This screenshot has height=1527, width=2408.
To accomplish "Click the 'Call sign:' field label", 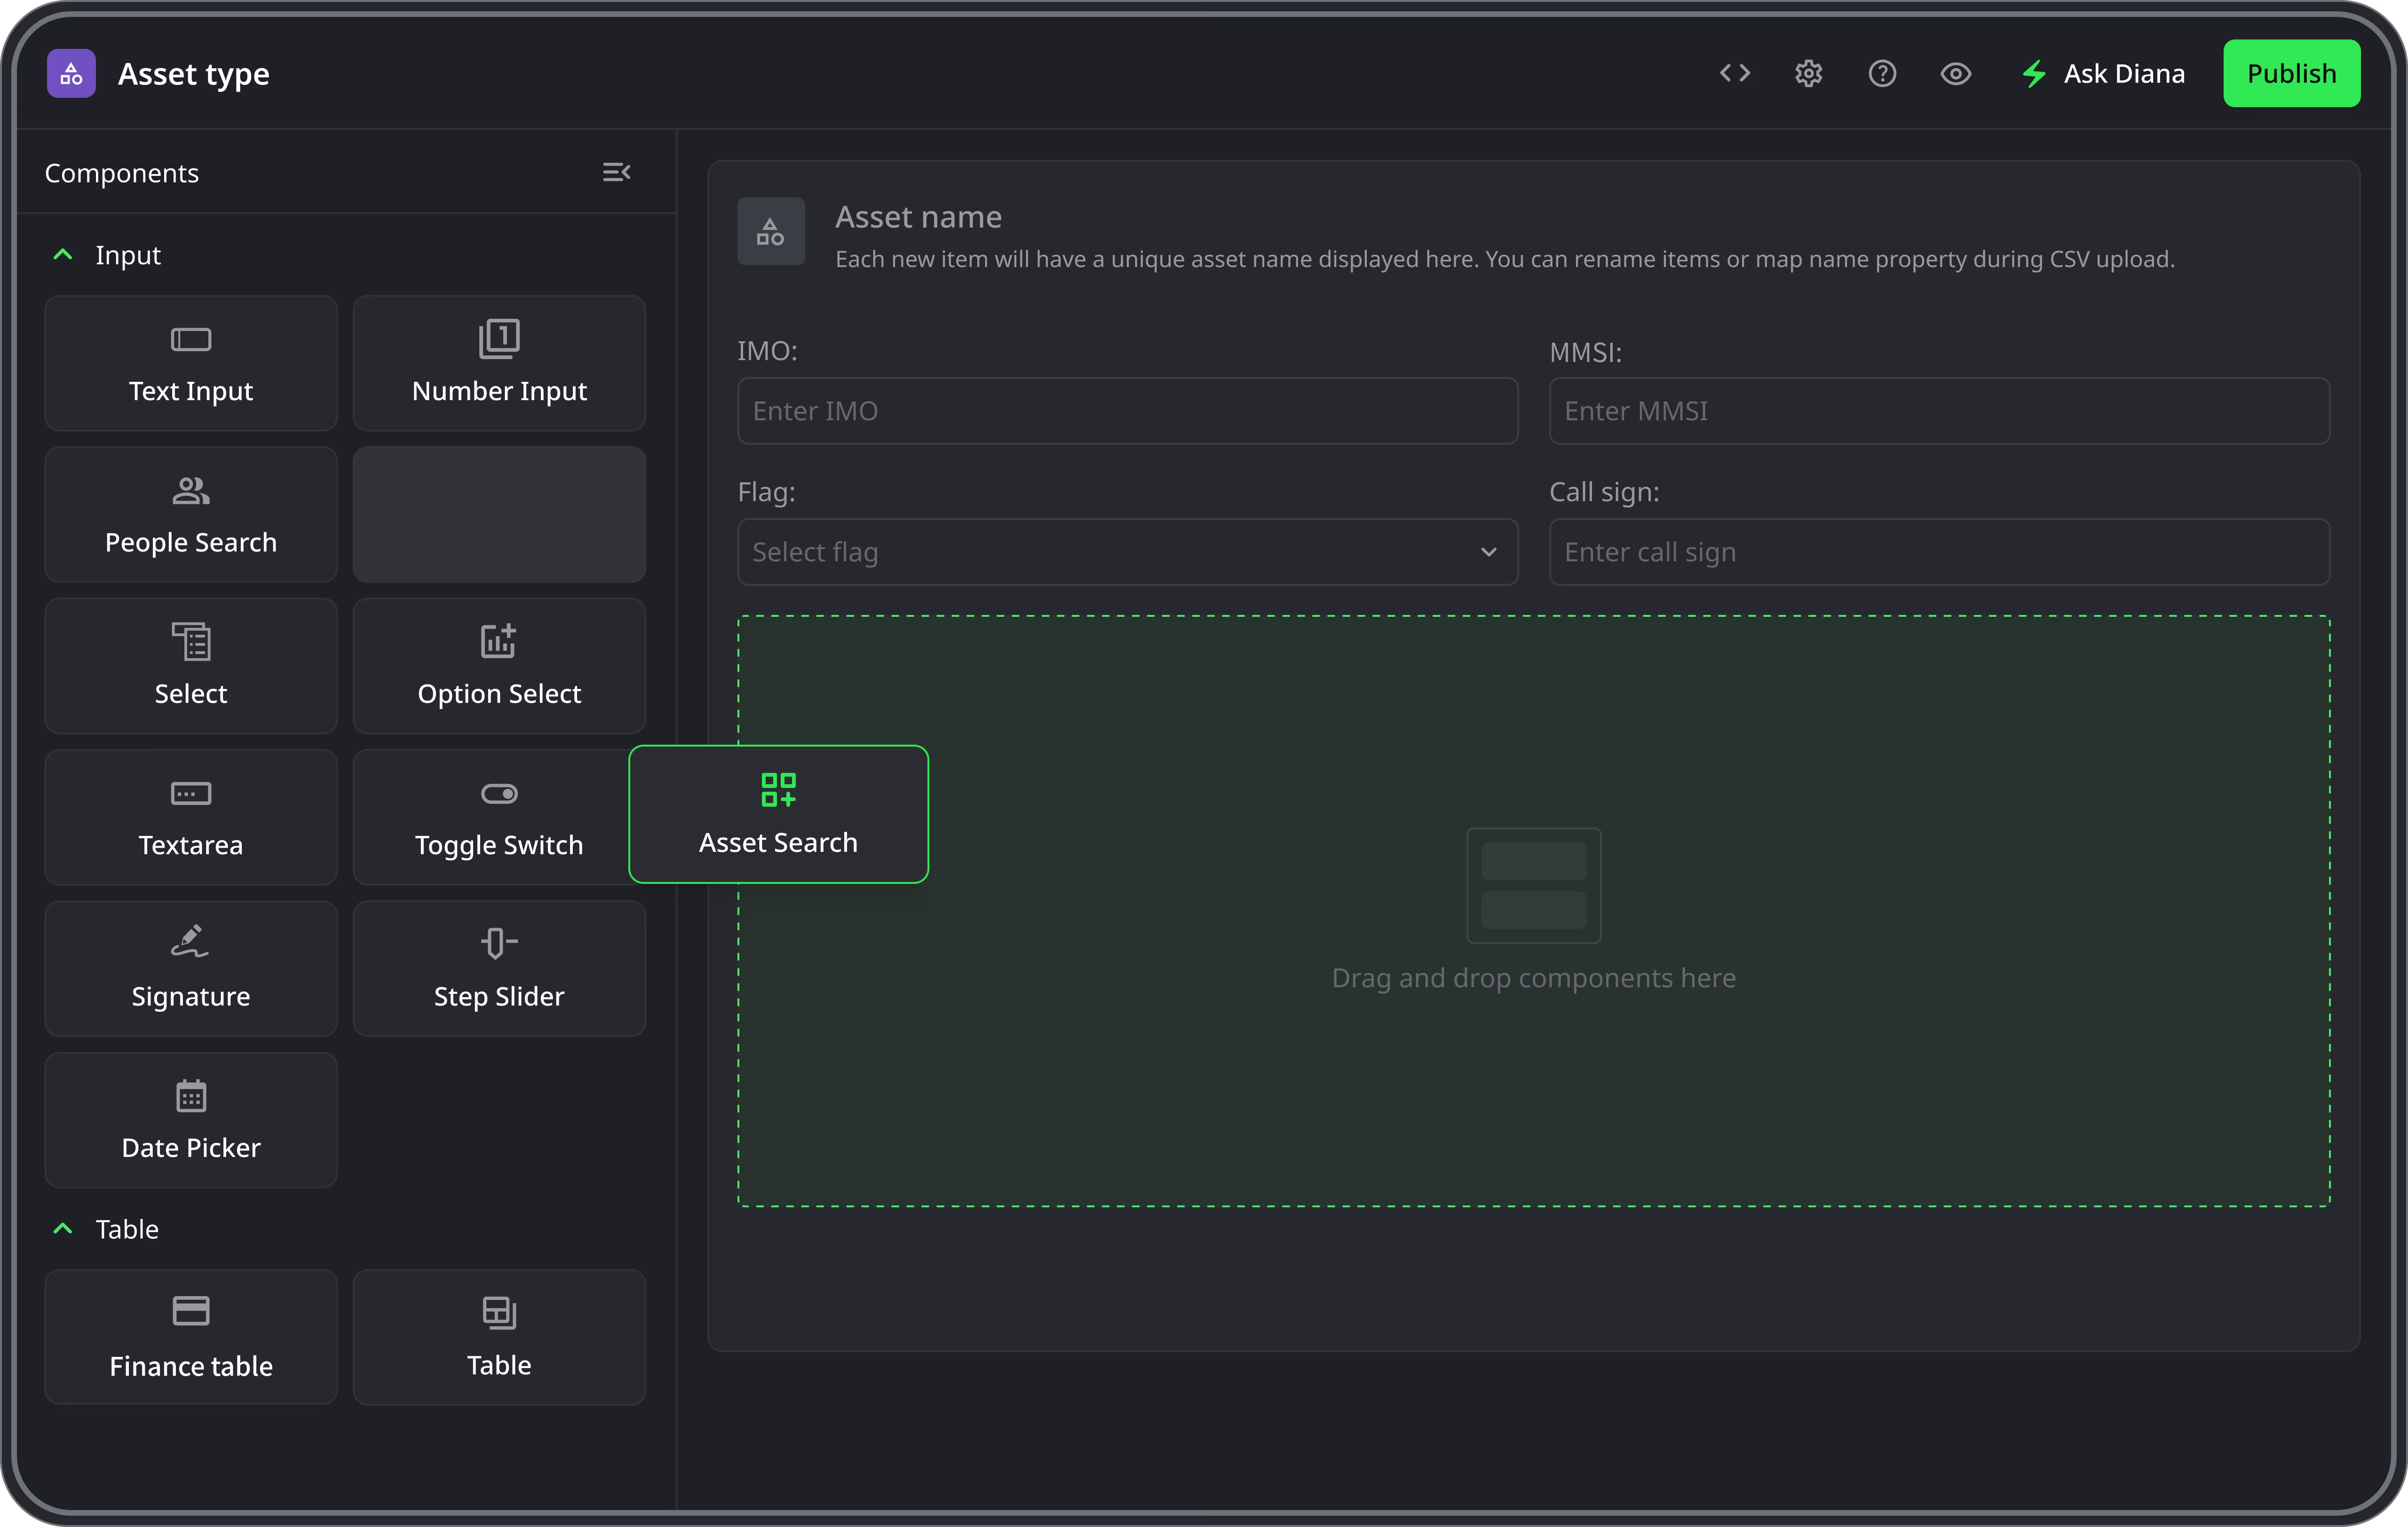I will coord(1604,492).
